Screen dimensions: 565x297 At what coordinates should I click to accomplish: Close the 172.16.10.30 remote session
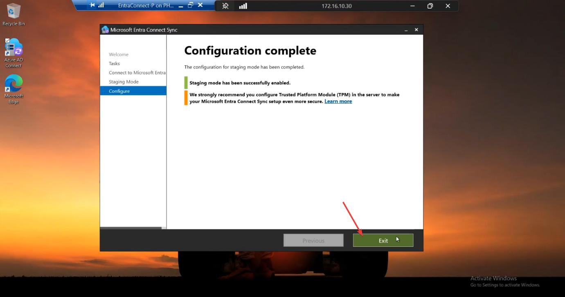pyautogui.click(x=448, y=6)
